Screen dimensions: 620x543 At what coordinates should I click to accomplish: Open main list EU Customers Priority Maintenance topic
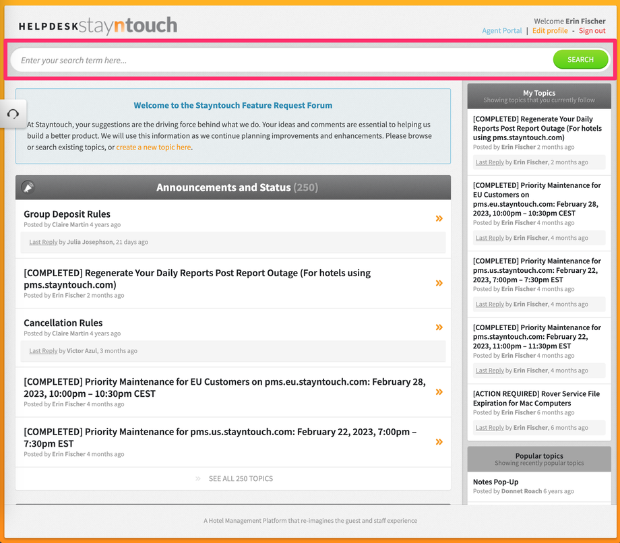[x=224, y=387]
